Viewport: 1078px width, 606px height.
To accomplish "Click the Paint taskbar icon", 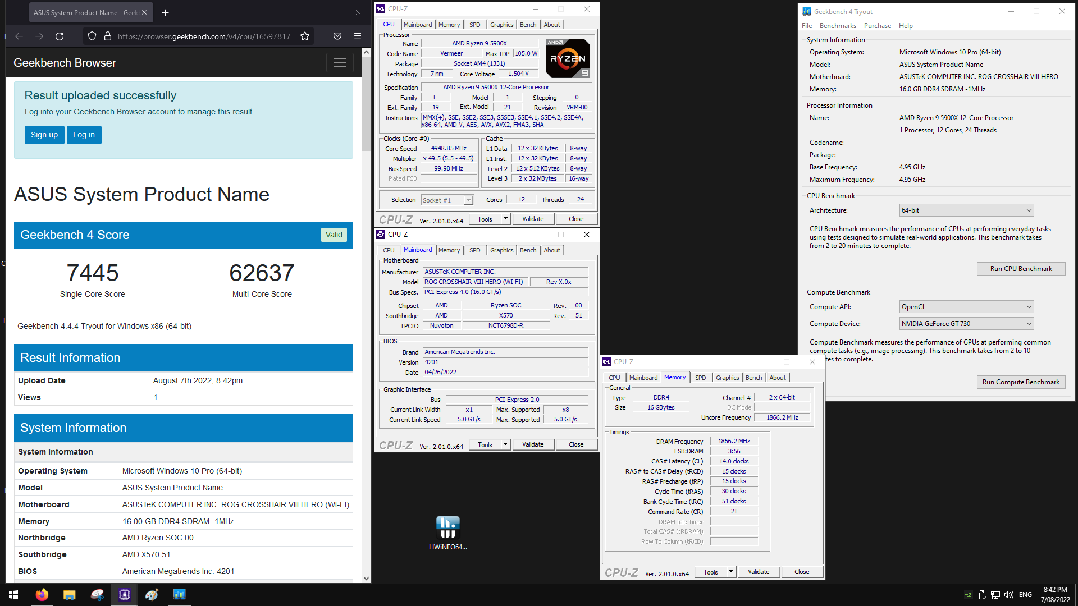I will [152, 595].
